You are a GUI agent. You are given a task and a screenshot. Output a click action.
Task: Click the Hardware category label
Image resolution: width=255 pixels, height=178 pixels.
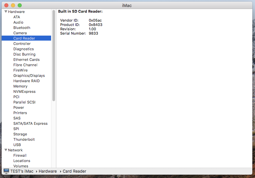16,12
